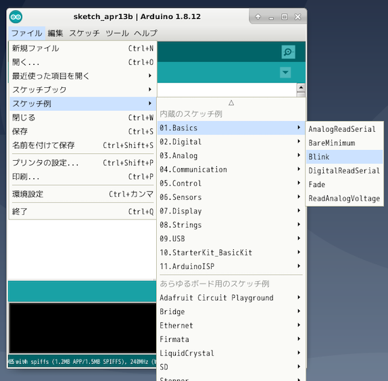This screenshot has height=381, width=388.
Task: Select 環境設定 preferences entry
Action: click(82, 194)
